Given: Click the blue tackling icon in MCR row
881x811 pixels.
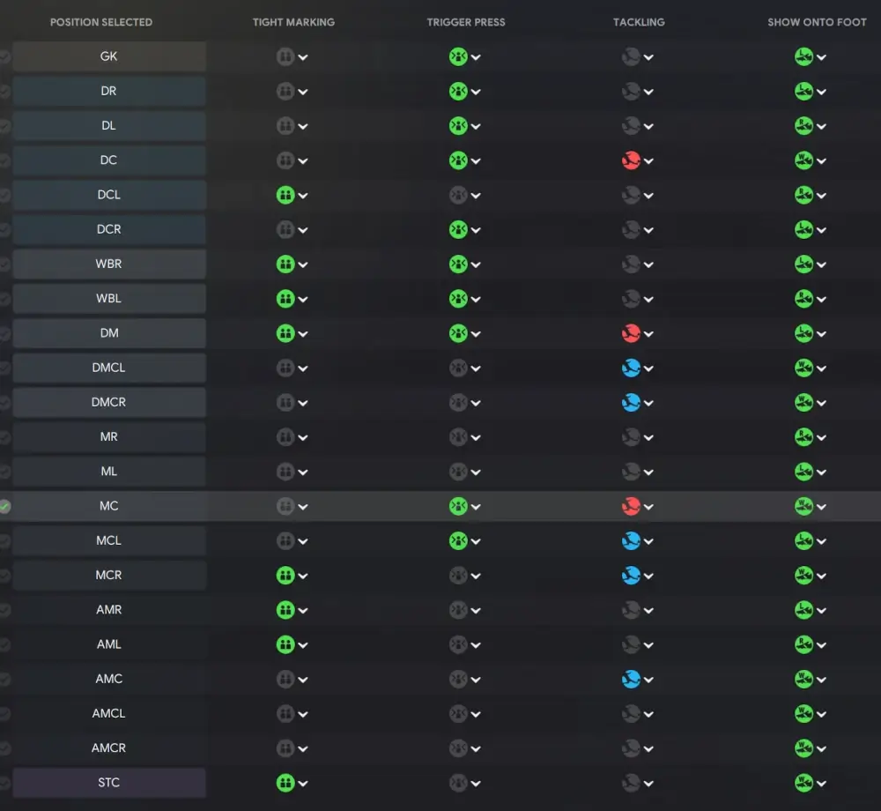Looking at the screenshot, I should [631, 575].
